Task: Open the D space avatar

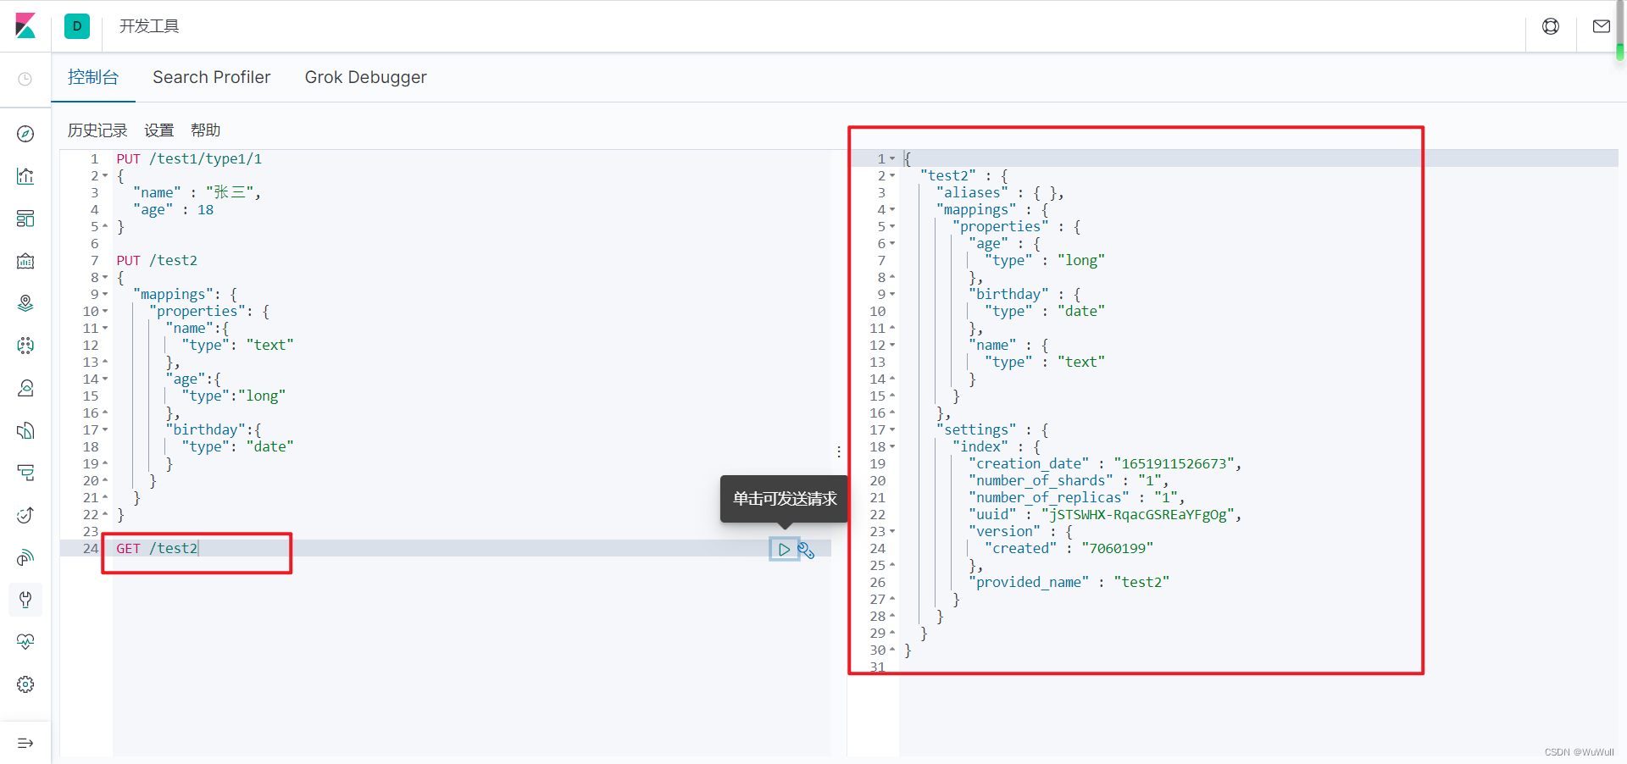Action: (77, 26)
